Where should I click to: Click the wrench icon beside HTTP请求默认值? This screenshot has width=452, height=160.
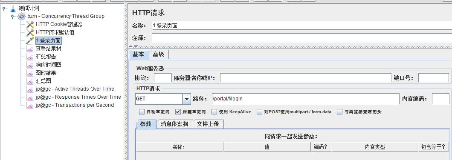coord(30,32)
